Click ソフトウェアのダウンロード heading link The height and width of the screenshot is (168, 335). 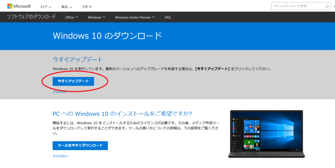[31, 17]
